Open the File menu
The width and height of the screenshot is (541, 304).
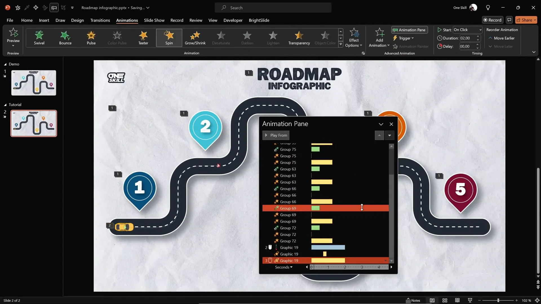click(x=10, y=20)
